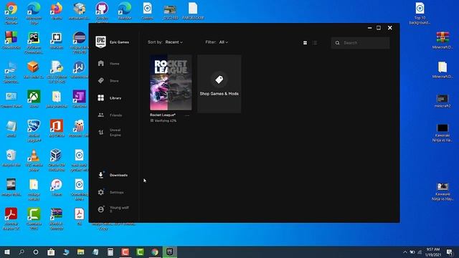Image resolution: width=459 pixels, height=258 pixels.
Task: Click the Epic Games taskbar button
Action: point(170,252)
